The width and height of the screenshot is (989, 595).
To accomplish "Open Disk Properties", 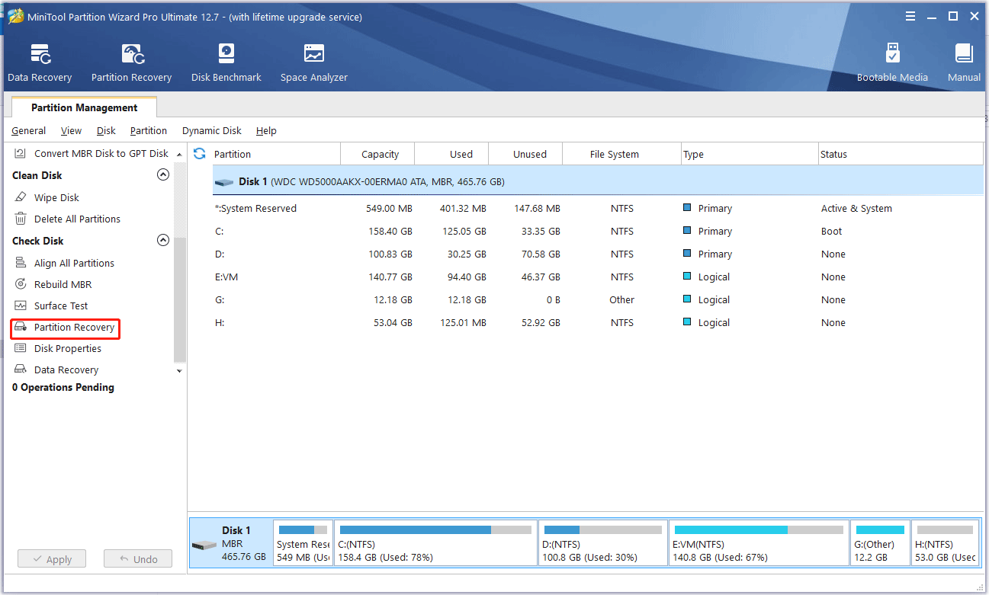I will click(69, 348).
